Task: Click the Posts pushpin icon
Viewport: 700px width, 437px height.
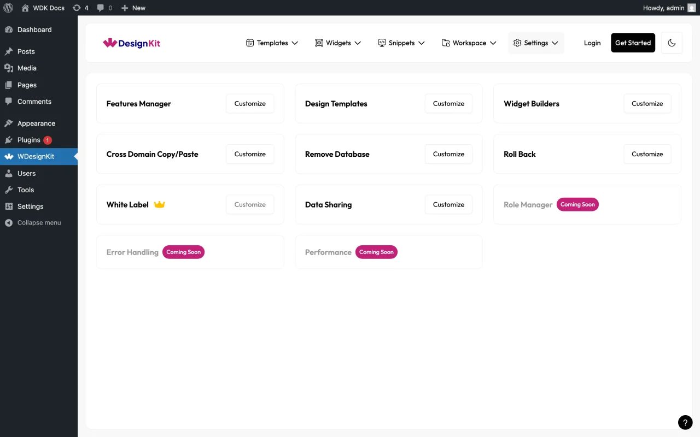Action: pos(9,51)
